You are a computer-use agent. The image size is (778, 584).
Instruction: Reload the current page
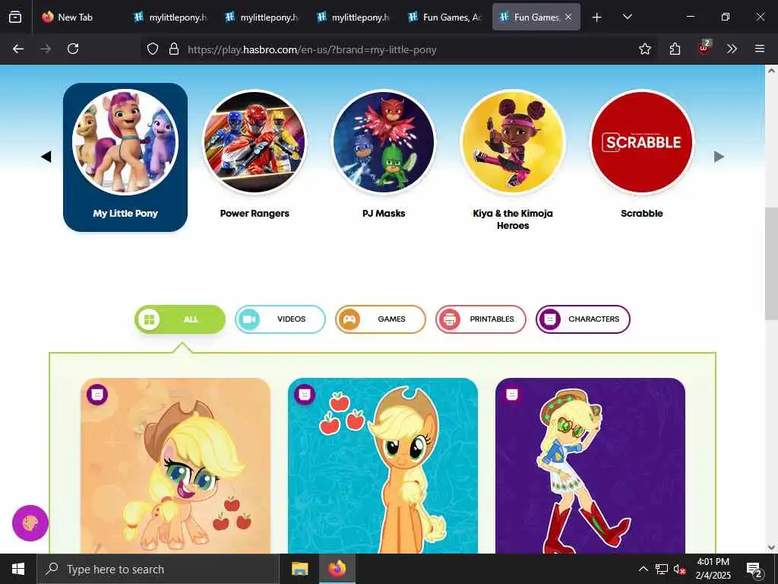[73, 49]
